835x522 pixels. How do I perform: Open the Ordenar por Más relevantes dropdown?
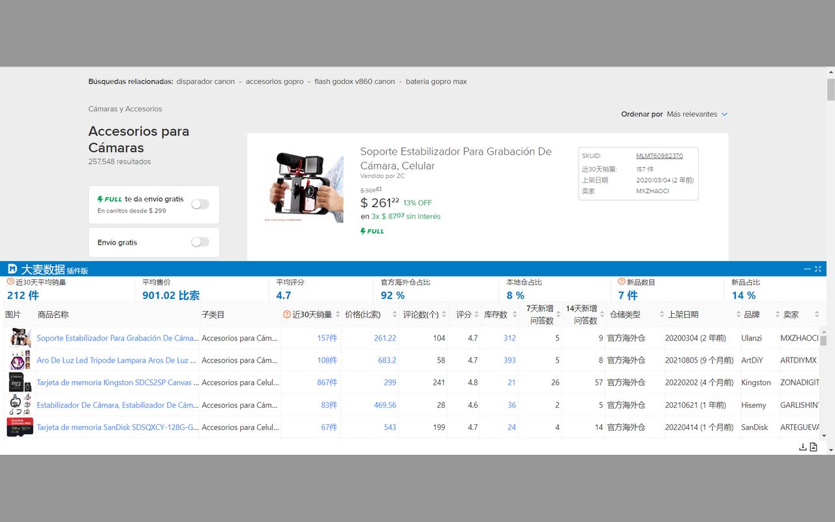(x=697, y=114)
